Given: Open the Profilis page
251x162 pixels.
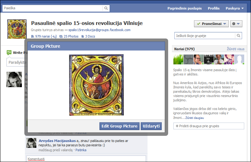Looking at the screenshot, I should point(214,8).
